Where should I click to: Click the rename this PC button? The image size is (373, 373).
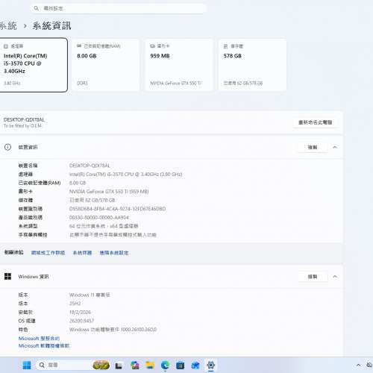(x=315, y=122)
